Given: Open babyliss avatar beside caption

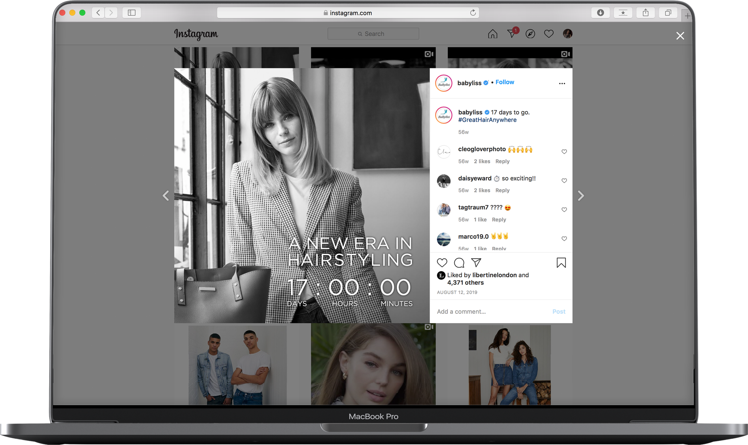Looking at the screenshot, I should (x=443, y=115).
